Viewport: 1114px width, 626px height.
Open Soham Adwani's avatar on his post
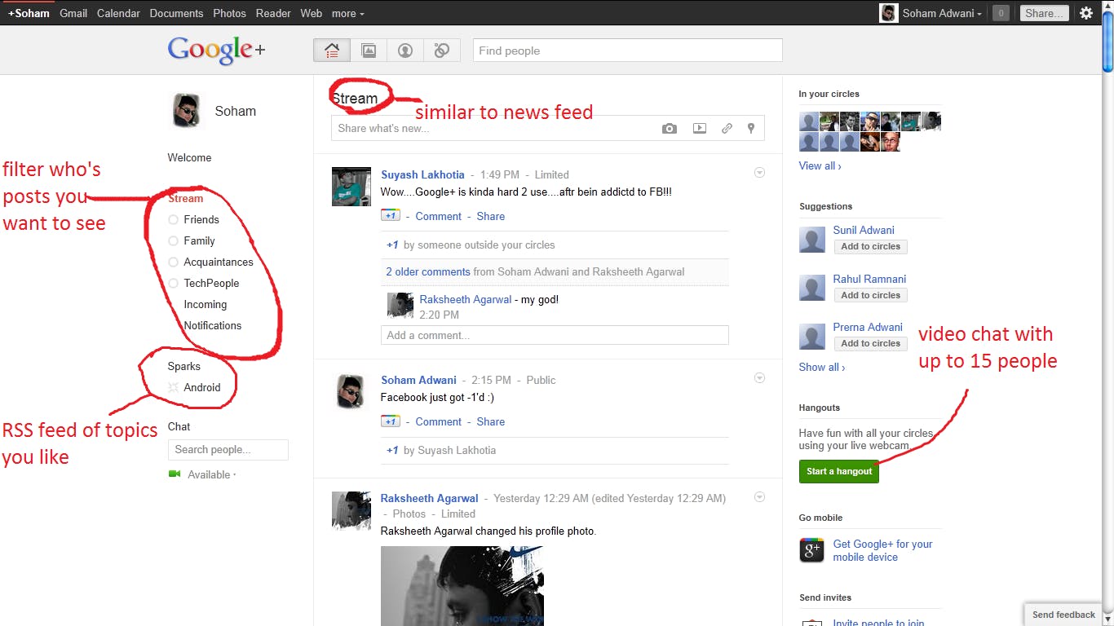pos(351,392)
